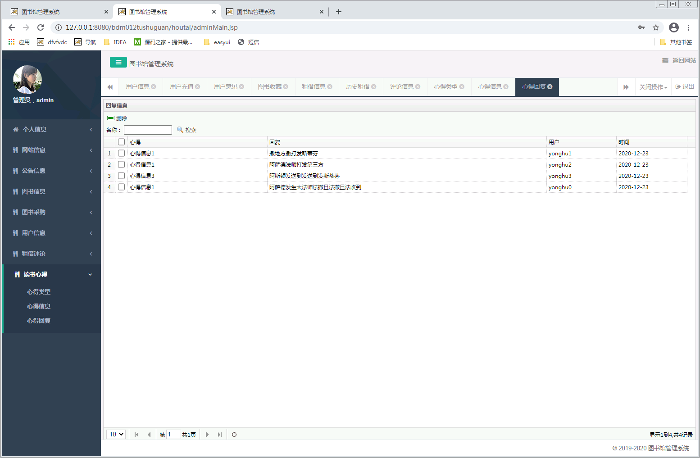Screen dimensions: 700x458
Task: Click the admin avatar picture
Action: pyautogui.click(x=27, y=80)
